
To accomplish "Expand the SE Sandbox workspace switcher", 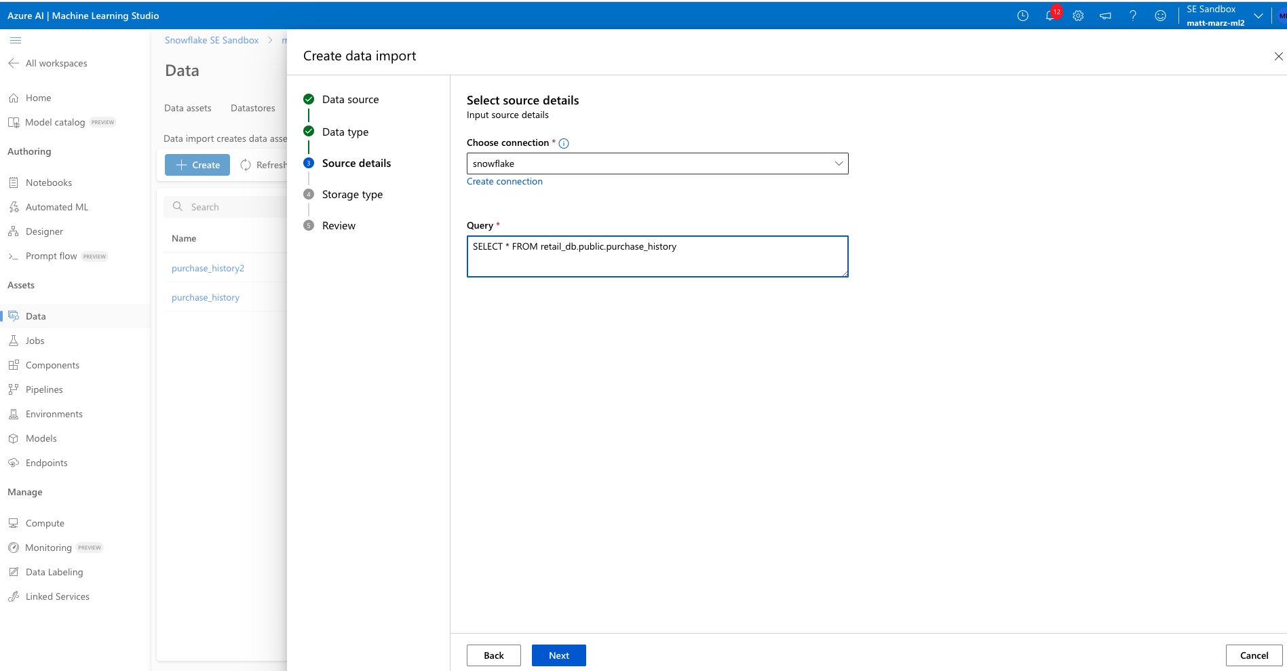I will (x=1258, y=16).
